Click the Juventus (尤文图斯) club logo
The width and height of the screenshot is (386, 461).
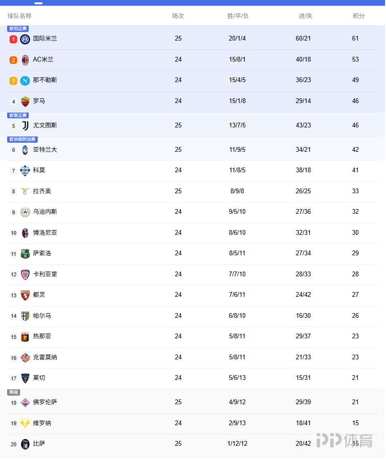[x=25, y=126]
